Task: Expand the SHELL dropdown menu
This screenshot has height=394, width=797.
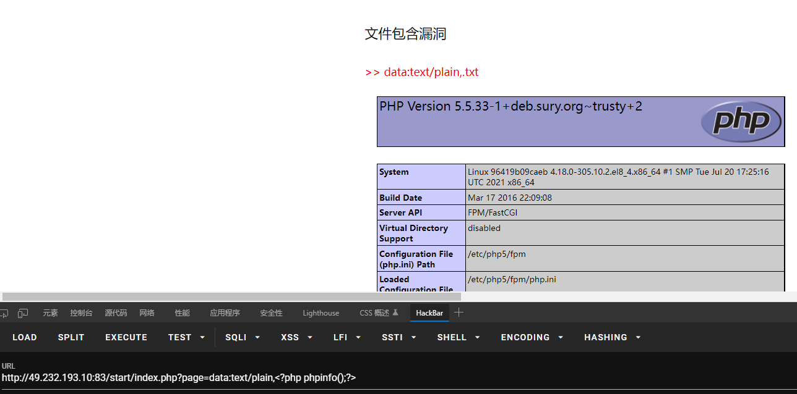Action: tap(459, 337)
